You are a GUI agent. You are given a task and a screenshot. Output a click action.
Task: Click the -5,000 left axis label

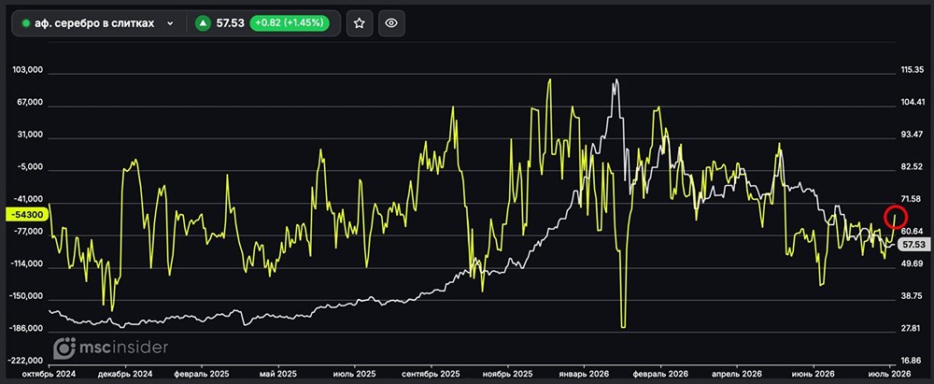point(30,167)
